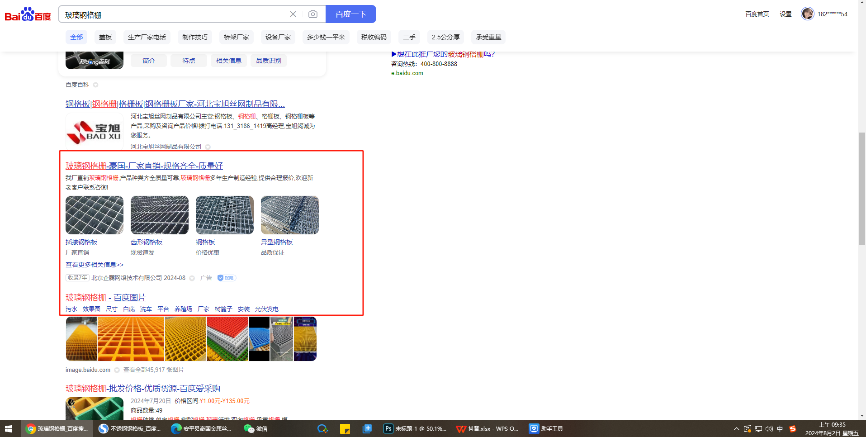
Task: Click the network icon in system tray
Action: [x=758, y=429]
